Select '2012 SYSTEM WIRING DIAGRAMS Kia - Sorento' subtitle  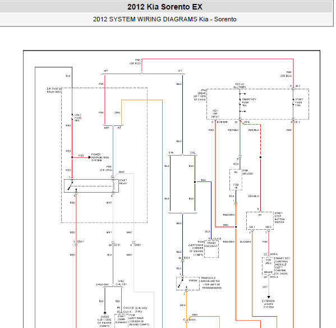[164, 19]
